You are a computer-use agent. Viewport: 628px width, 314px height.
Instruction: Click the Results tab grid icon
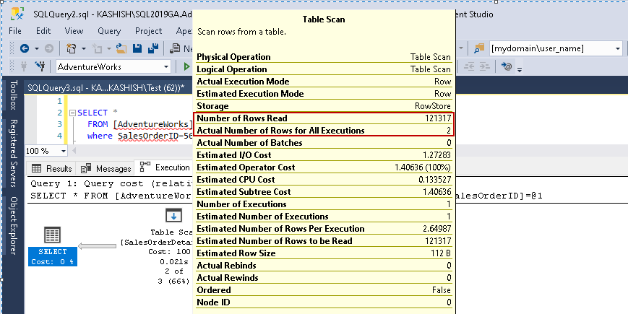tap(36, 168)
